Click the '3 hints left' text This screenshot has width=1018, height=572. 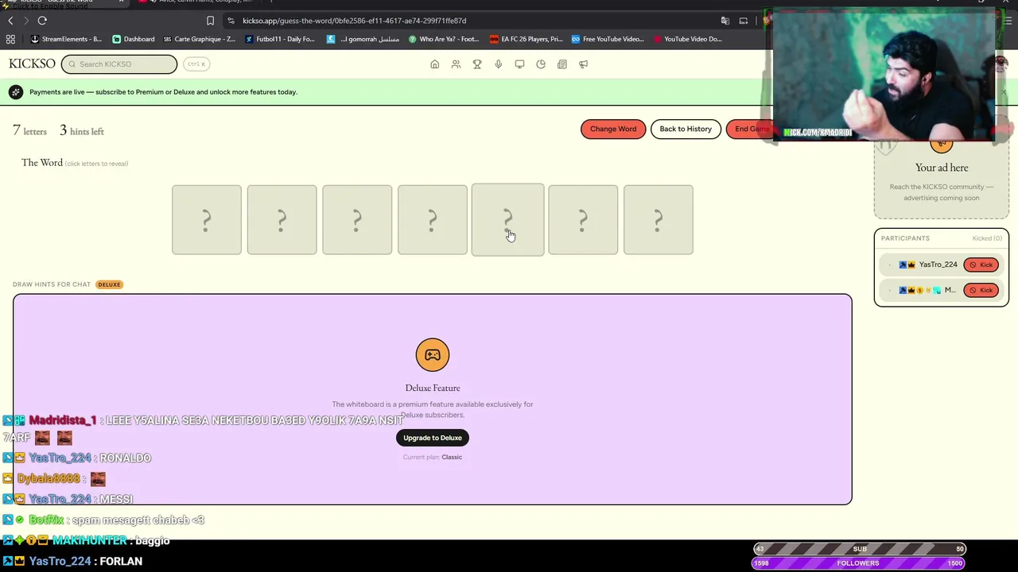(81, 130)
